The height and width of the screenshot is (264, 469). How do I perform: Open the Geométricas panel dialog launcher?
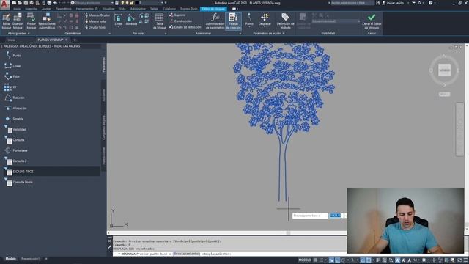[109, 34]
